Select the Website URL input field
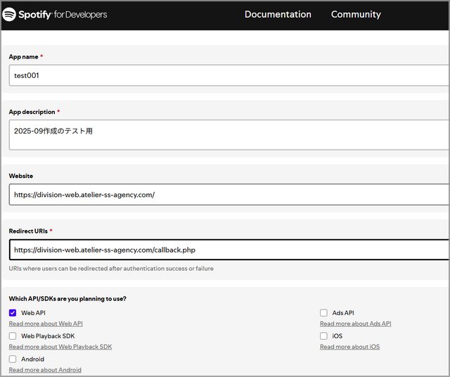Viewport: 450px width, 377px height. click(225, 195)
